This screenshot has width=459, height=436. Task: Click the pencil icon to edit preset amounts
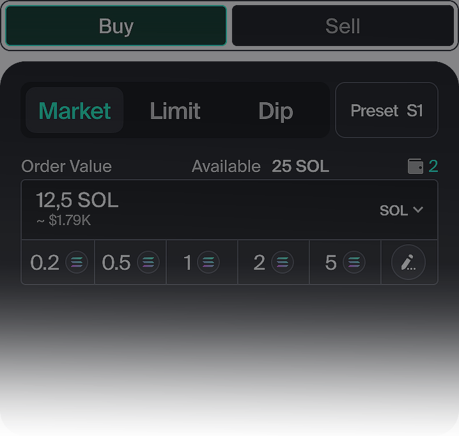408,263
